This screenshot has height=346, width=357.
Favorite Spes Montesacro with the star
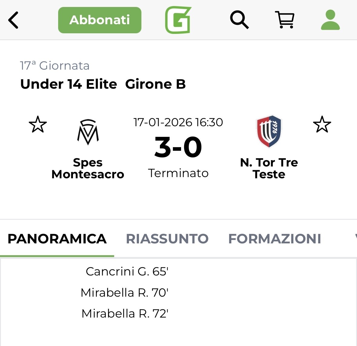(38, 124)
